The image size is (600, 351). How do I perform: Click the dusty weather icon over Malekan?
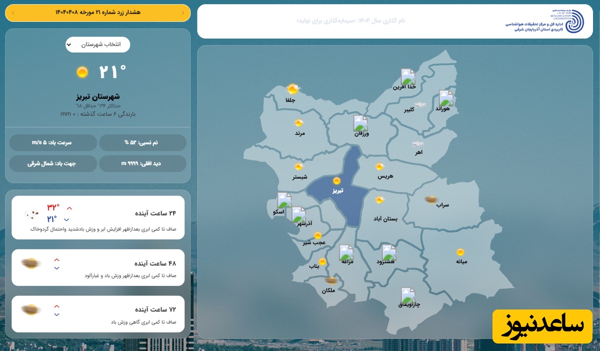pos(330,281)
